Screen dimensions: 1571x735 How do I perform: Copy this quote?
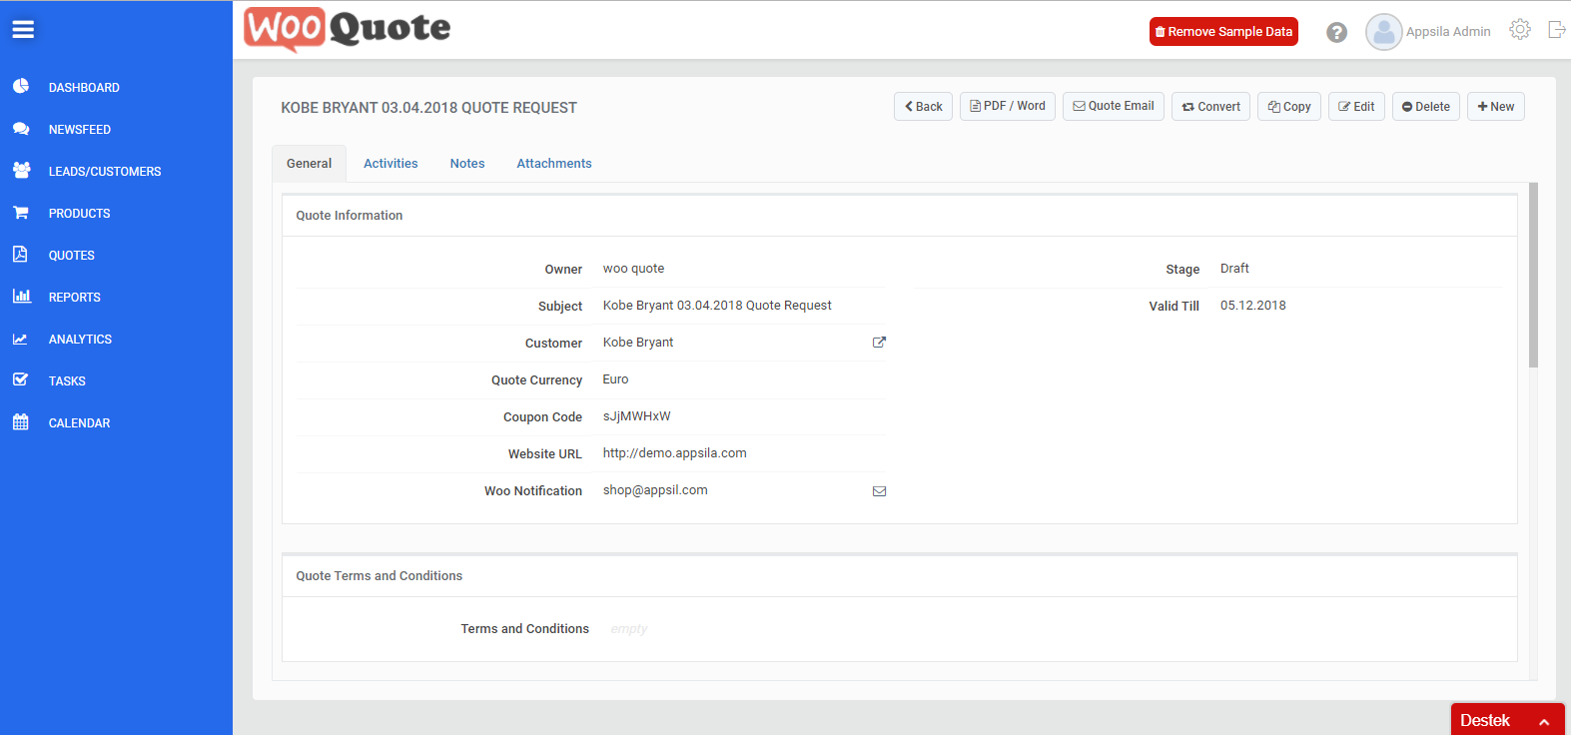tap(1289, 107)
